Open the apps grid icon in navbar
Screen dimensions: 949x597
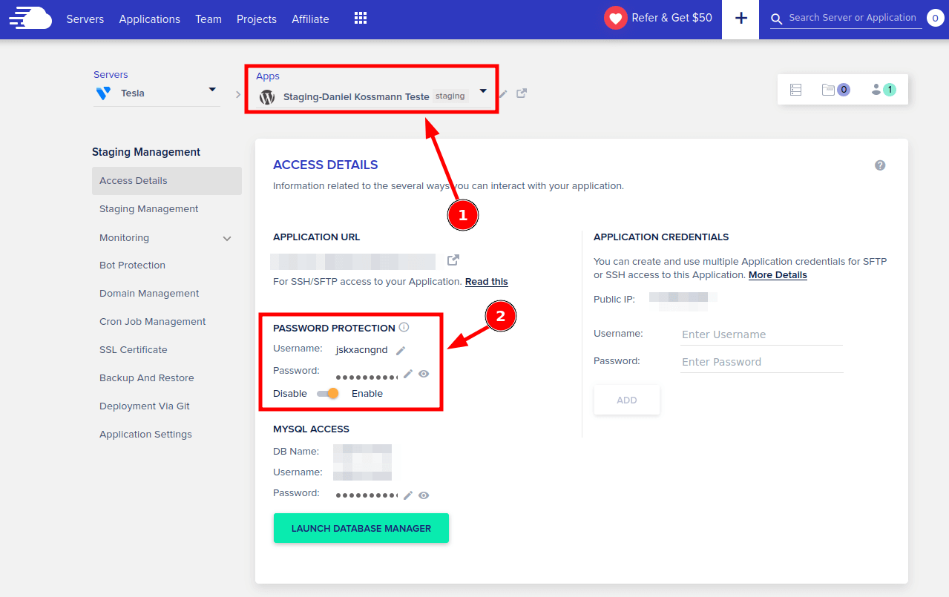pos(361,19)
